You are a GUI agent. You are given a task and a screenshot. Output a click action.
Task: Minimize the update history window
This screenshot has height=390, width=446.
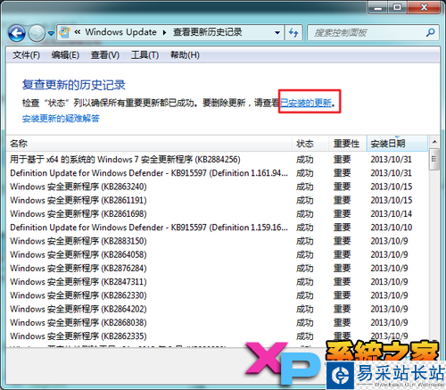coord(378,7)
